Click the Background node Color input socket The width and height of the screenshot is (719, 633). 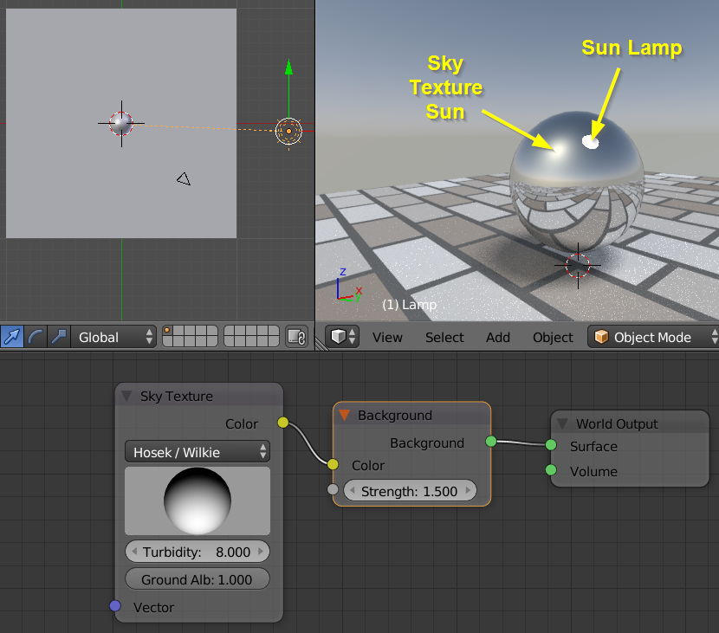(334, 465)
